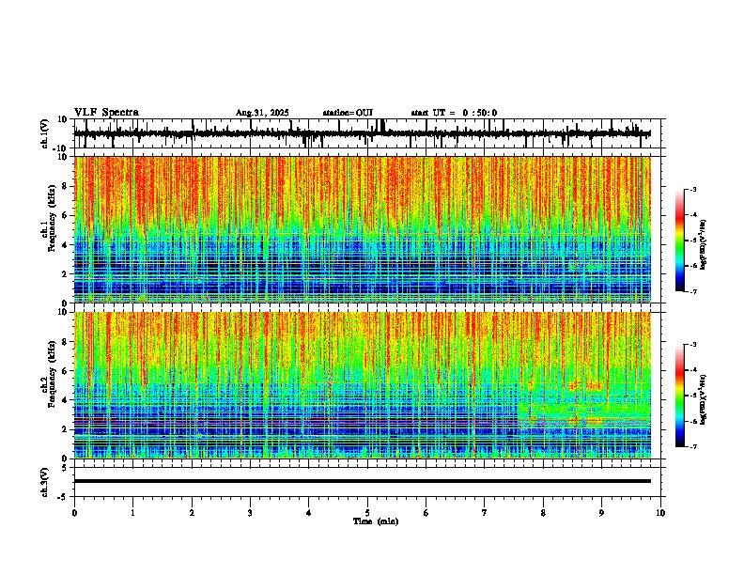Click the flat ch.3 voltage trace line

[x=363, y=481]
